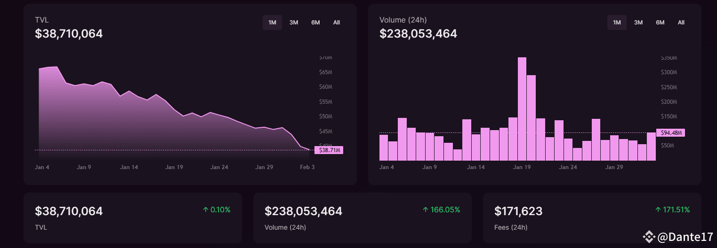Viewport: 717px width, 248px height.
Task: Click the TVL label in bottom card
Action: (x=41, y=227)
